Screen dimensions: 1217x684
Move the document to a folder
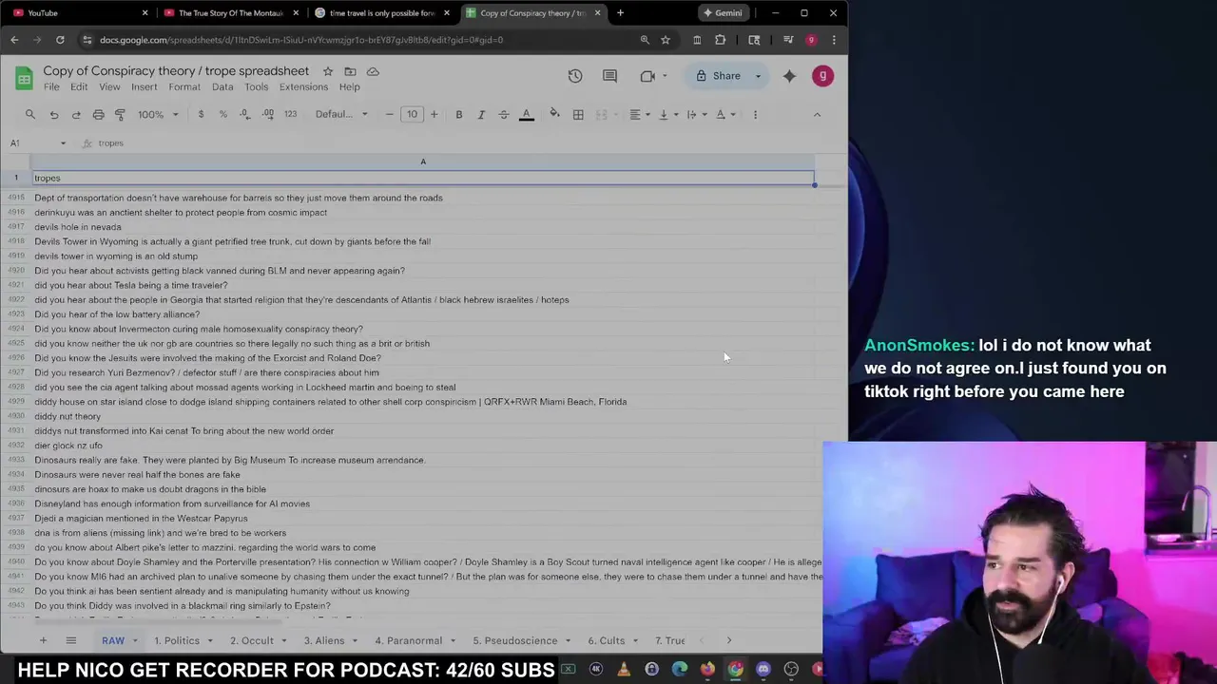(x=350, y=71)
